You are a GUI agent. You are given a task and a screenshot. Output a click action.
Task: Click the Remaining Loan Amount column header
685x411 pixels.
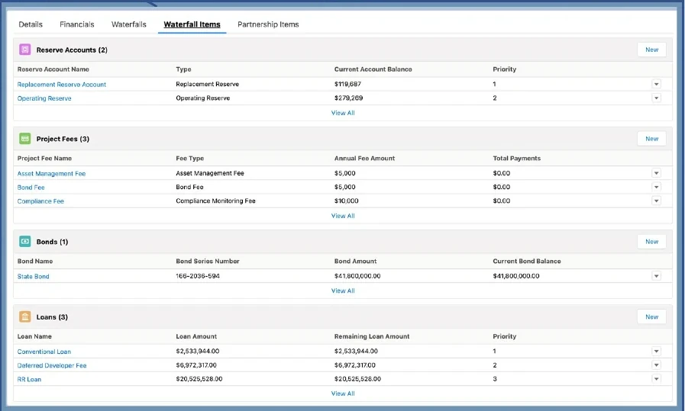tap(372, 336)
